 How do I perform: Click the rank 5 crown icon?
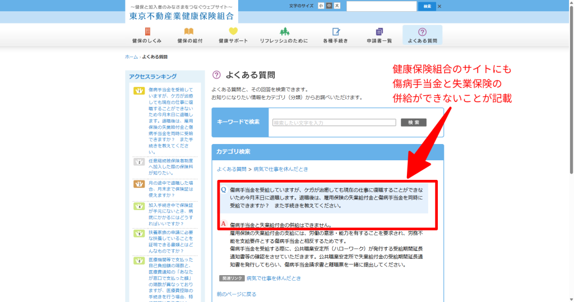pos(139,234)
